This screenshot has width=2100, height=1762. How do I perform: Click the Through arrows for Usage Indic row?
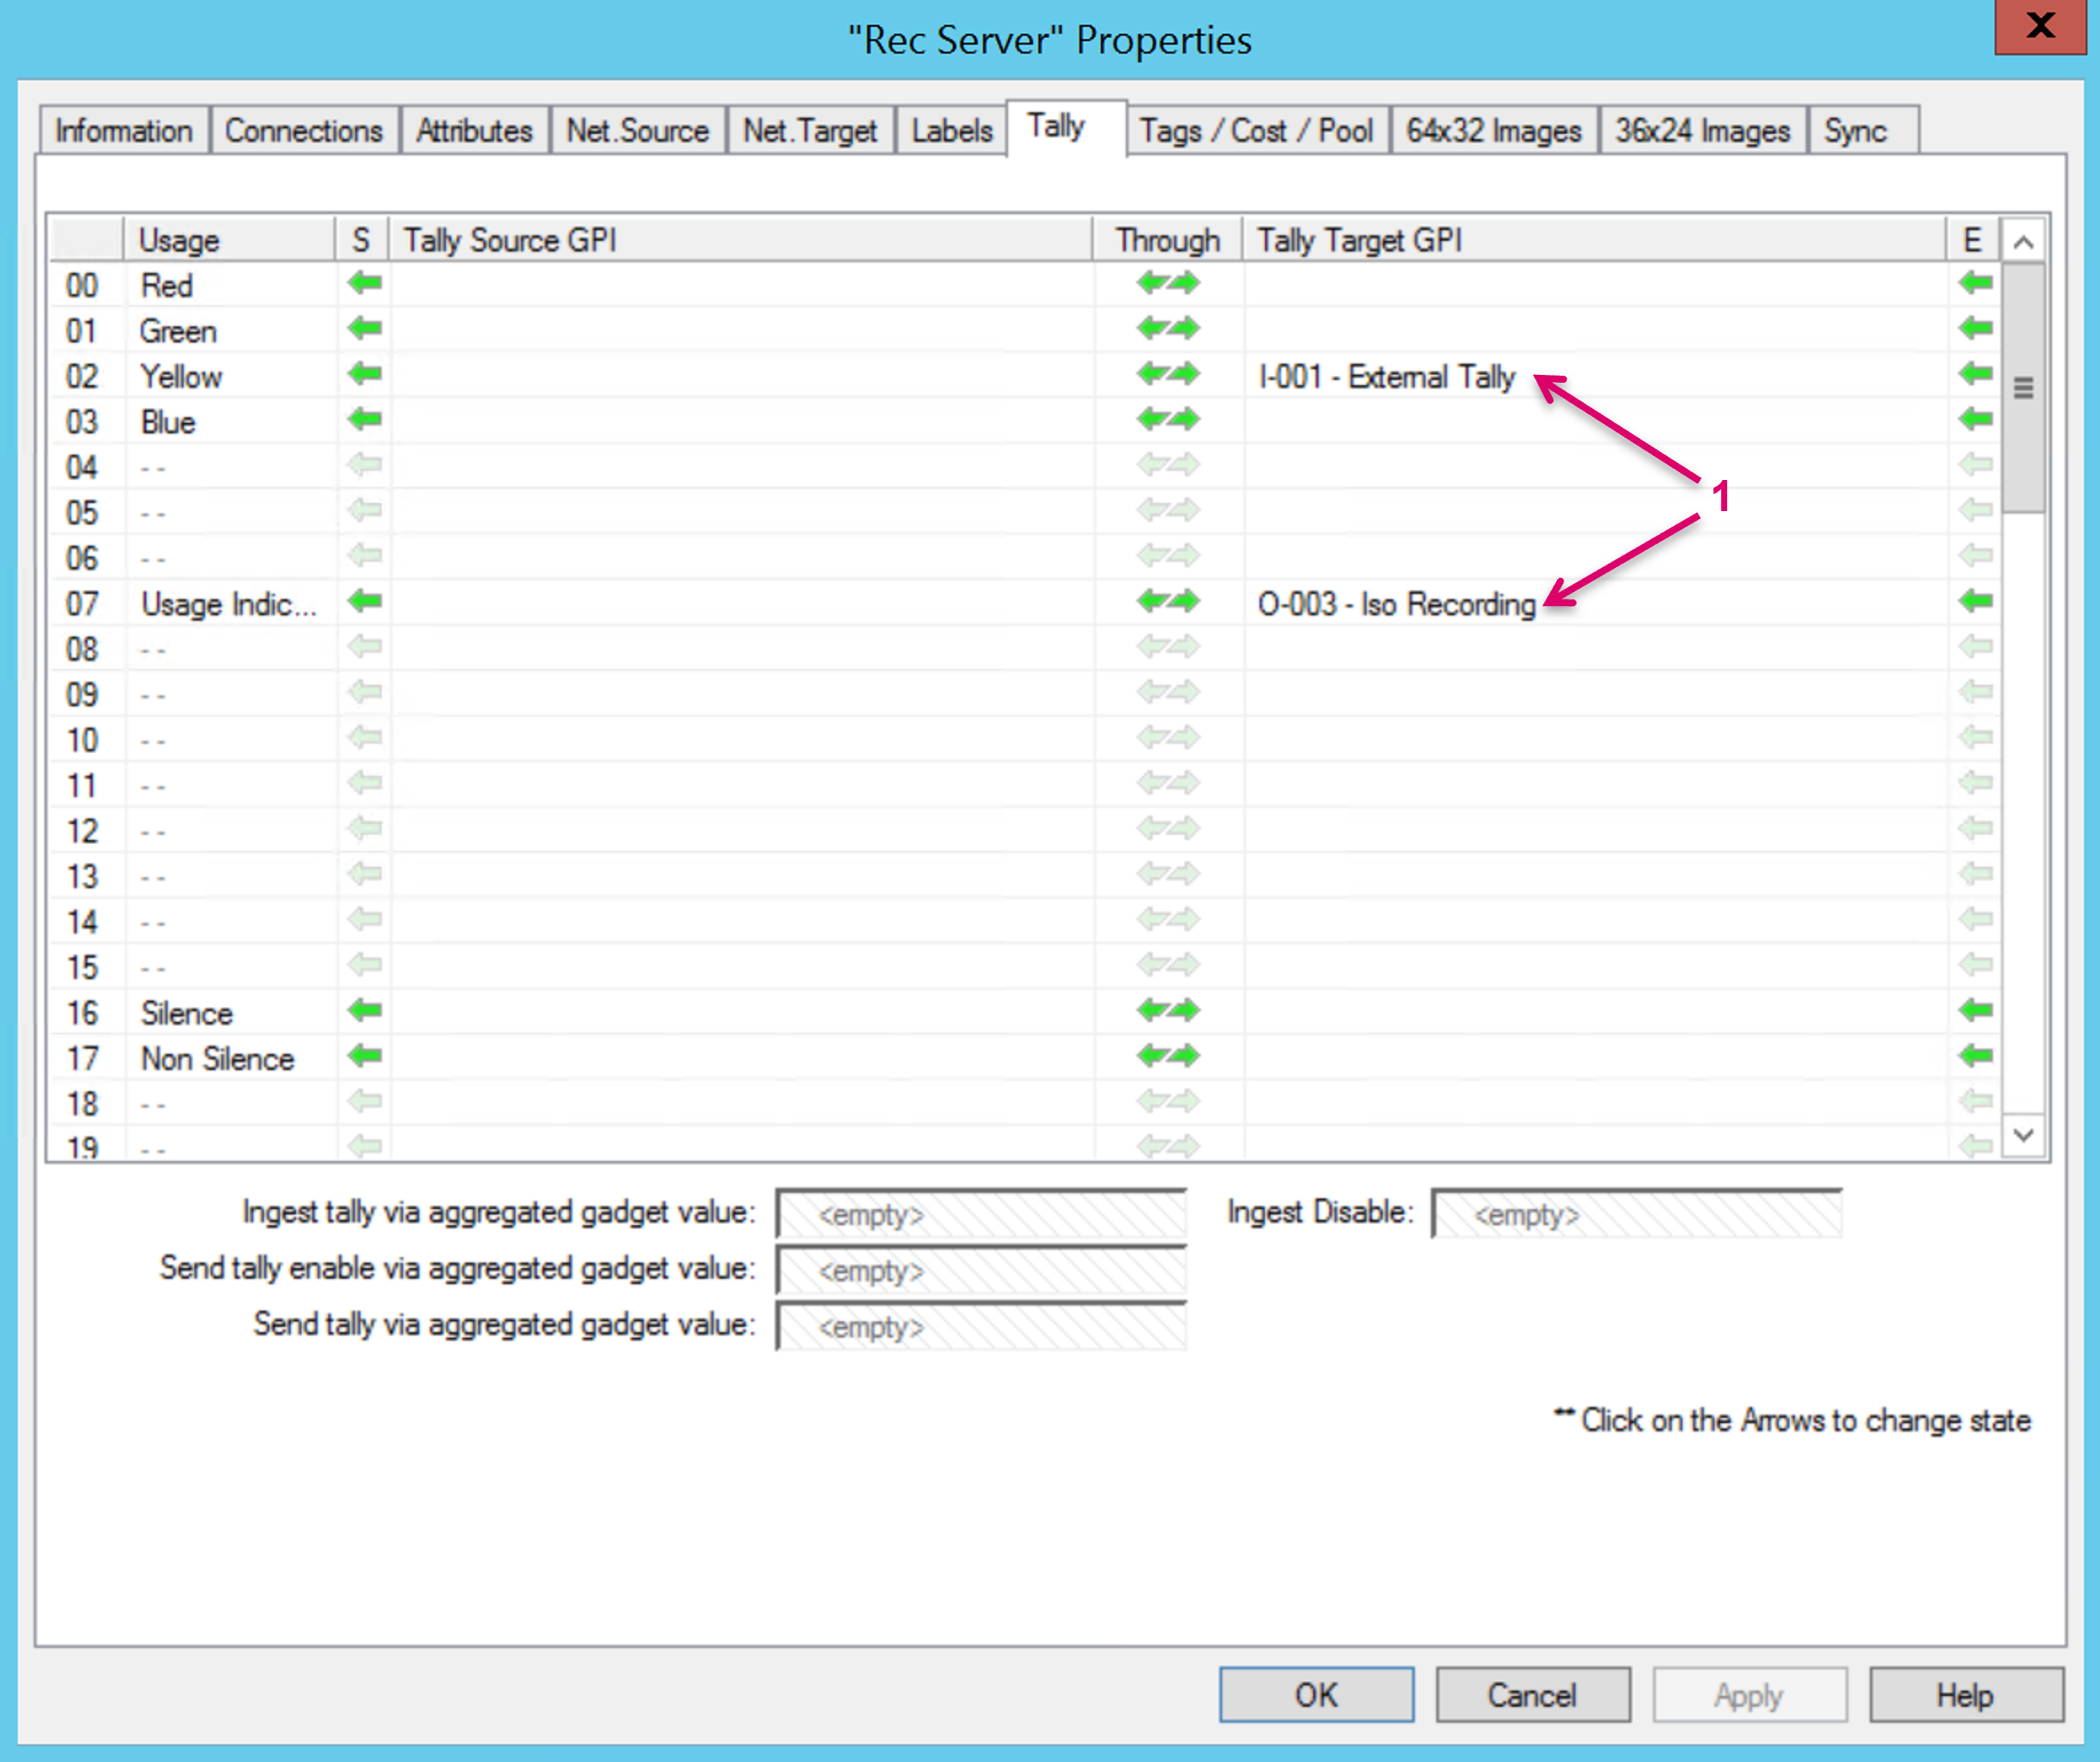coord(1167,601)
